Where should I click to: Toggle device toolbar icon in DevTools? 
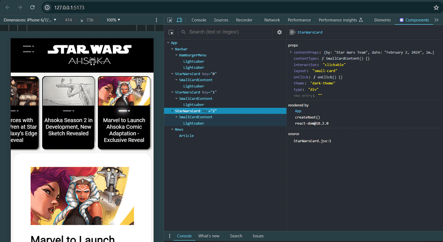tap(179, 20)
